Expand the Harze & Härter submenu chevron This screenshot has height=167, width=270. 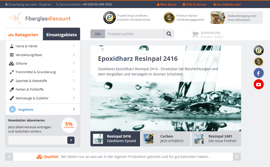pos(74,46)
